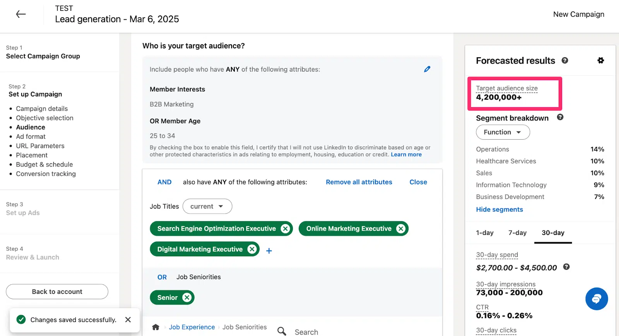The width and height of the screenshot is (619, 336).
Task: Open the chat support bubble
Action: (597, 299)
